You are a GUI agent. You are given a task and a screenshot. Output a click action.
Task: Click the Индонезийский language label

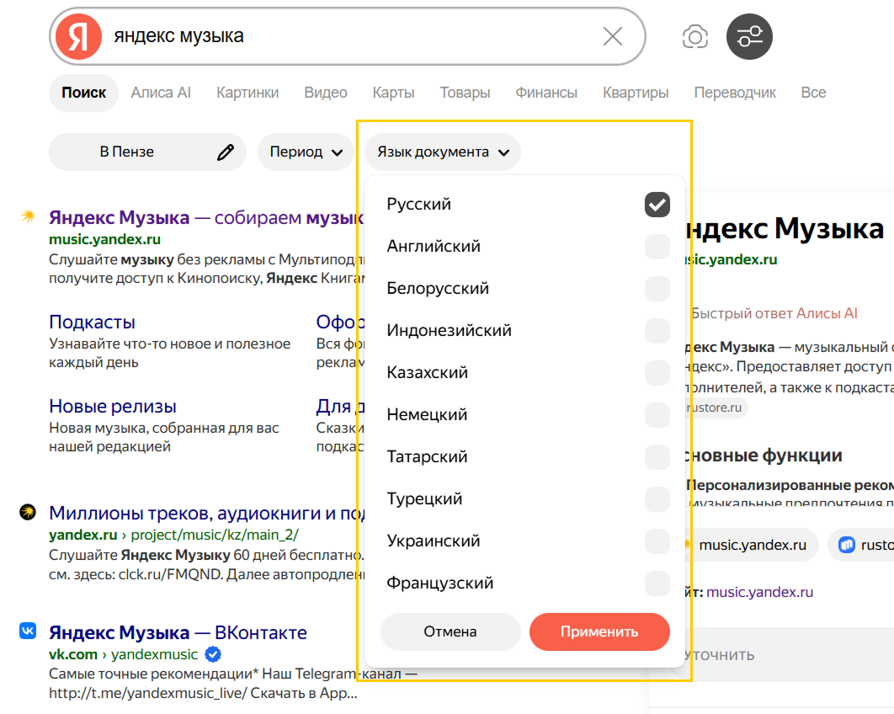[x=450, y=331]
